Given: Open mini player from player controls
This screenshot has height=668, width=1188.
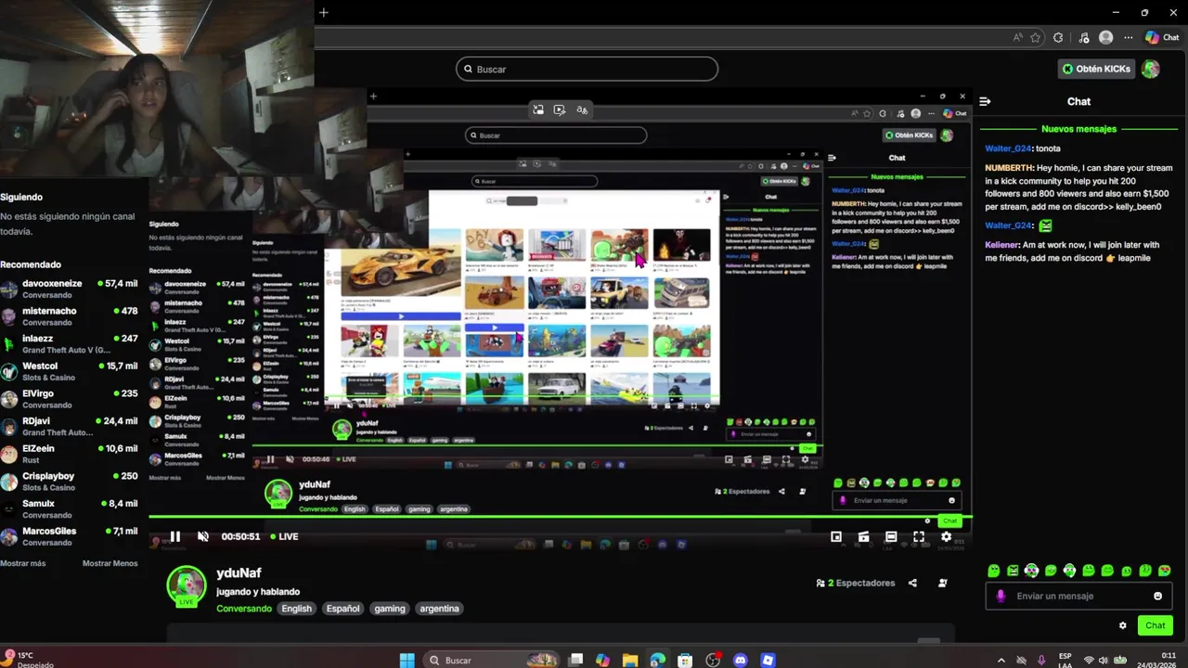Looking at the screenshot, I should point(836,536).
